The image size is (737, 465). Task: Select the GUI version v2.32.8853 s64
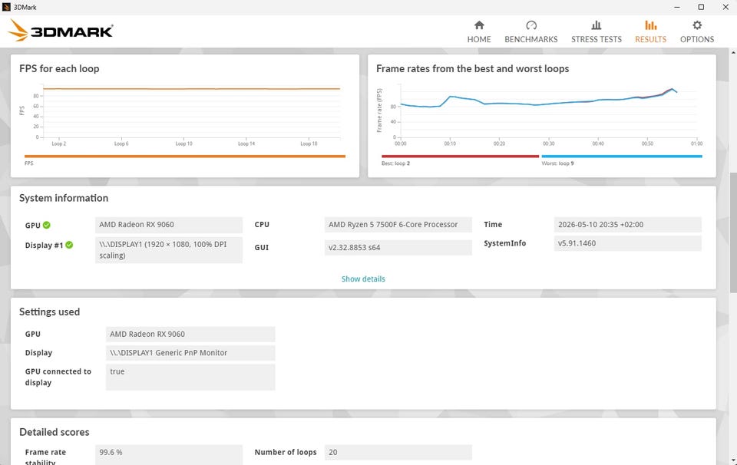tap(398, 248)
